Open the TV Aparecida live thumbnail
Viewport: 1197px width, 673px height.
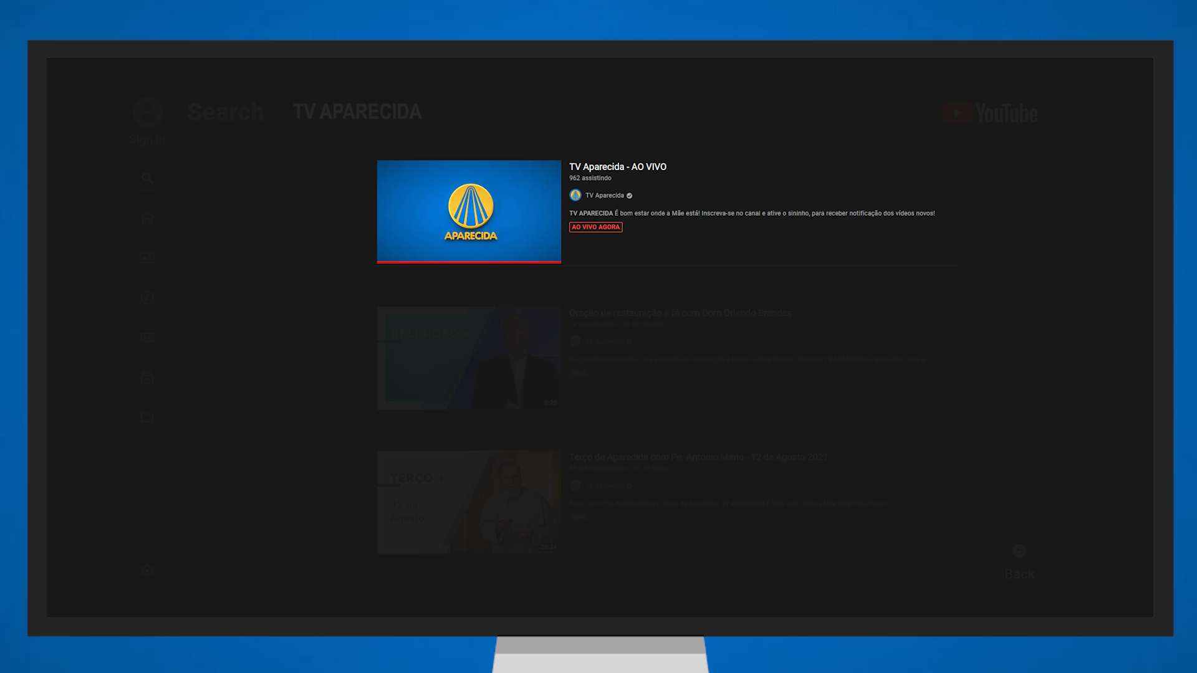click(x=469, y=211)
